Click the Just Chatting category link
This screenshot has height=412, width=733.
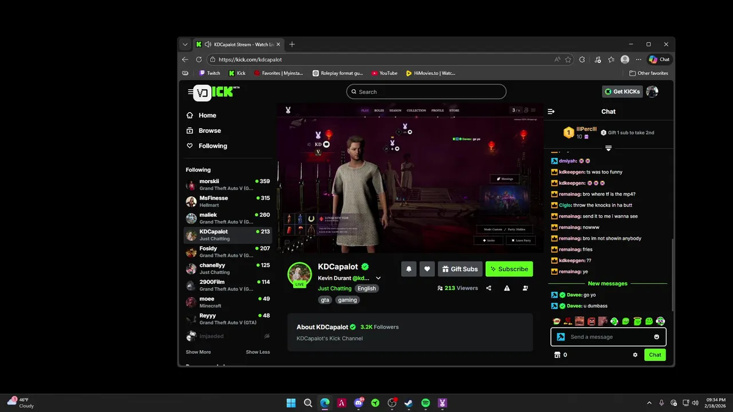(334, 288)
